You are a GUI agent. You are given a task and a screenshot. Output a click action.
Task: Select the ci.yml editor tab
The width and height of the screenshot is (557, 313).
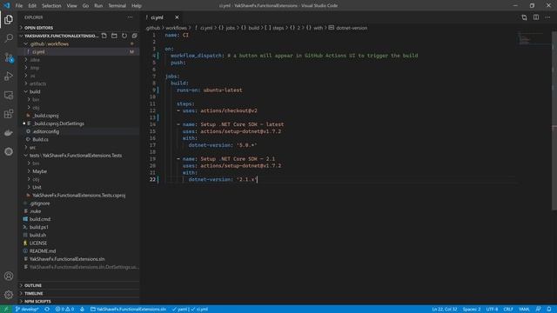[163, 17]
